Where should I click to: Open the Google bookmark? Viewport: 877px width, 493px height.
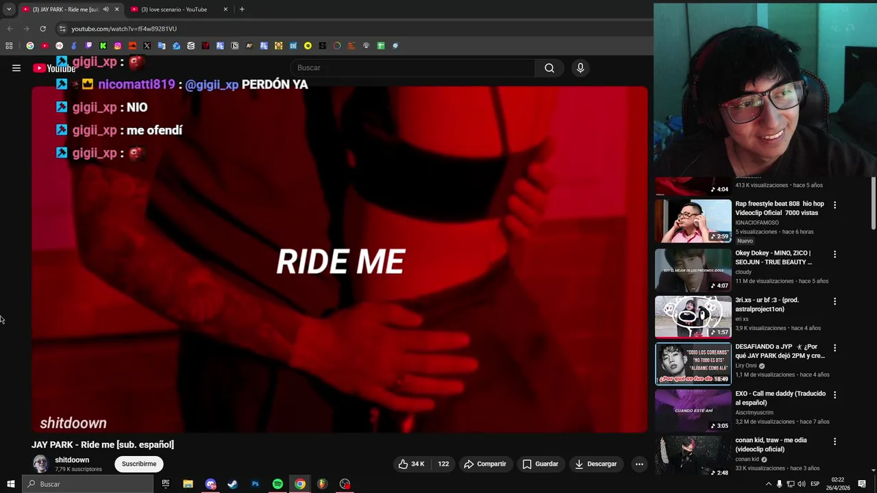click(x=30, y=46)
